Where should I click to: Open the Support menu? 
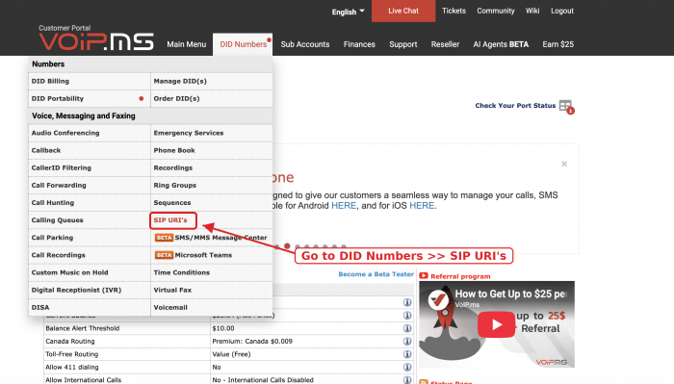(403, 44)
